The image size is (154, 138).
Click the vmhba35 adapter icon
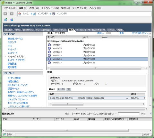pos(49,55)
